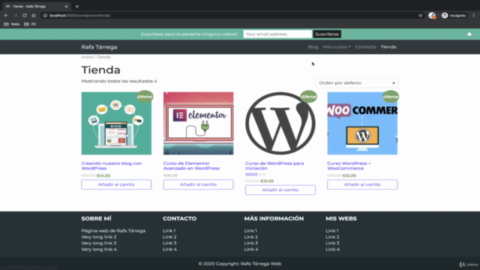Open Creando nuestro blog con WordPress title
The image size is (480, 270).
click(x=112, y=166)
